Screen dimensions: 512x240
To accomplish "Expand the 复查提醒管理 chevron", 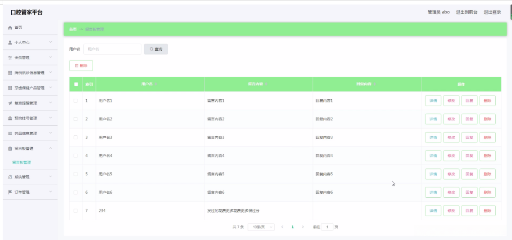I will click(x=50, y=103).
